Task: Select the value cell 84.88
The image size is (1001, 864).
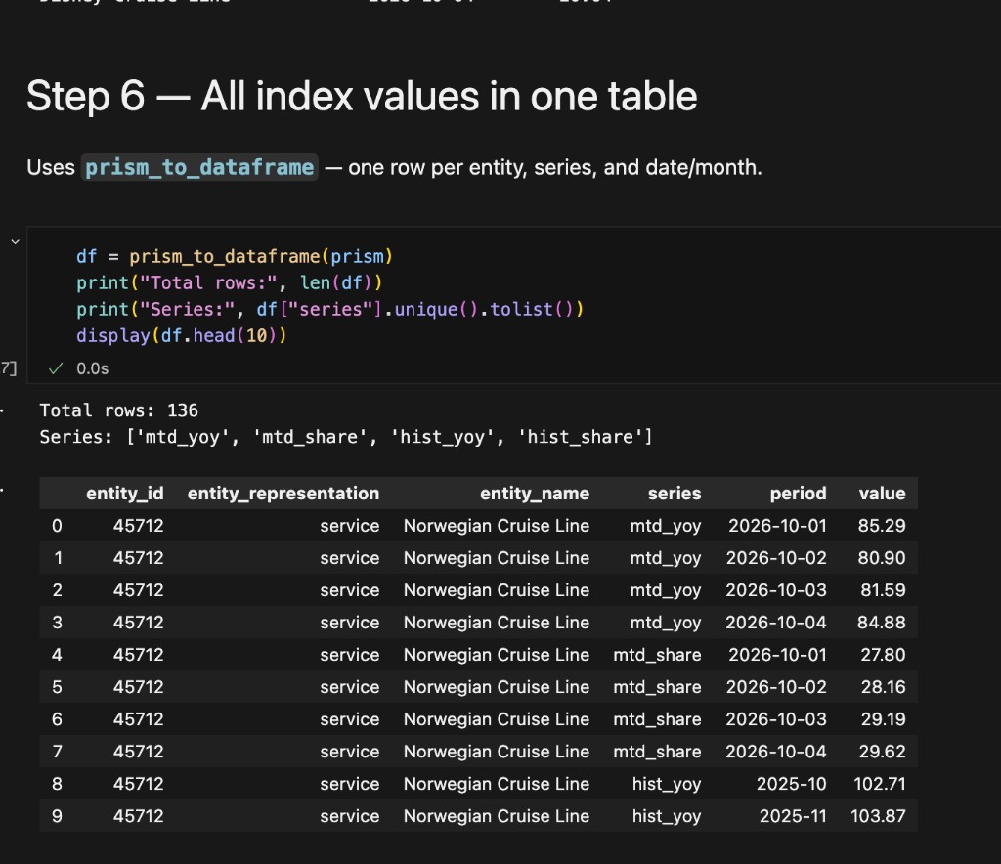Action: pos(881,623)
